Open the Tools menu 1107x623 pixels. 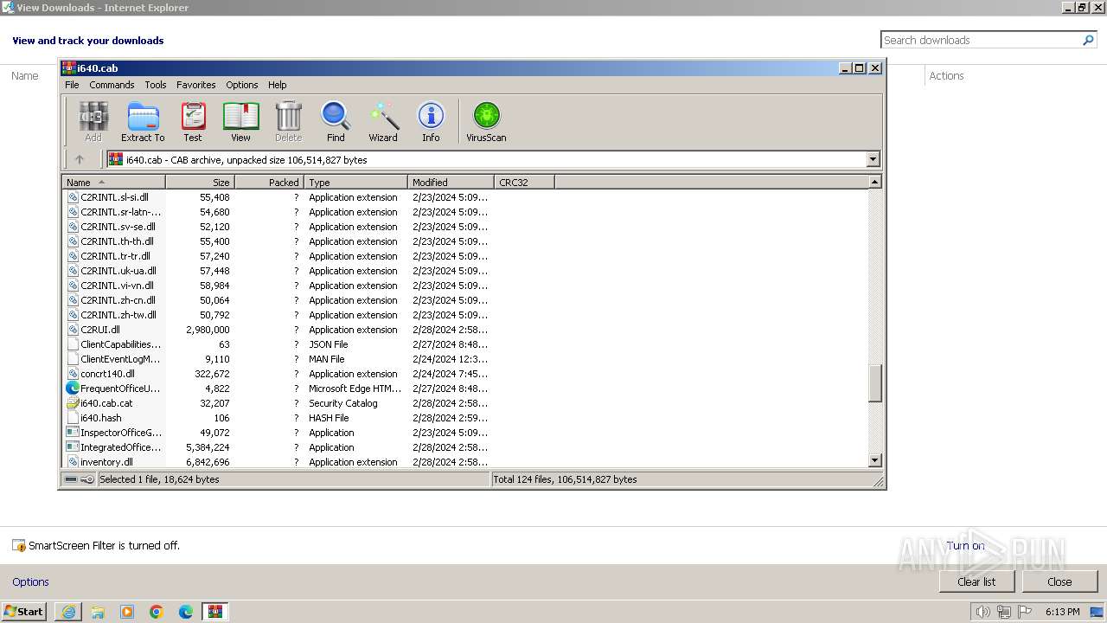pyautogui.click(x=156, y=85)
